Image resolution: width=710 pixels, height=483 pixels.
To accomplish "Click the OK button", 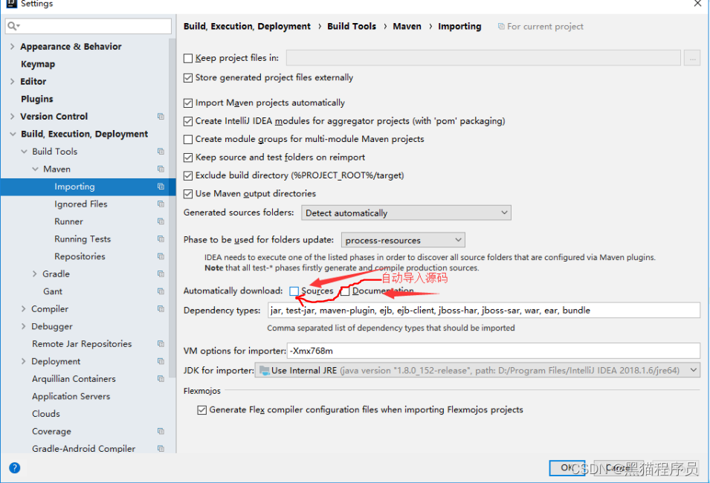I will click(567, 467).
